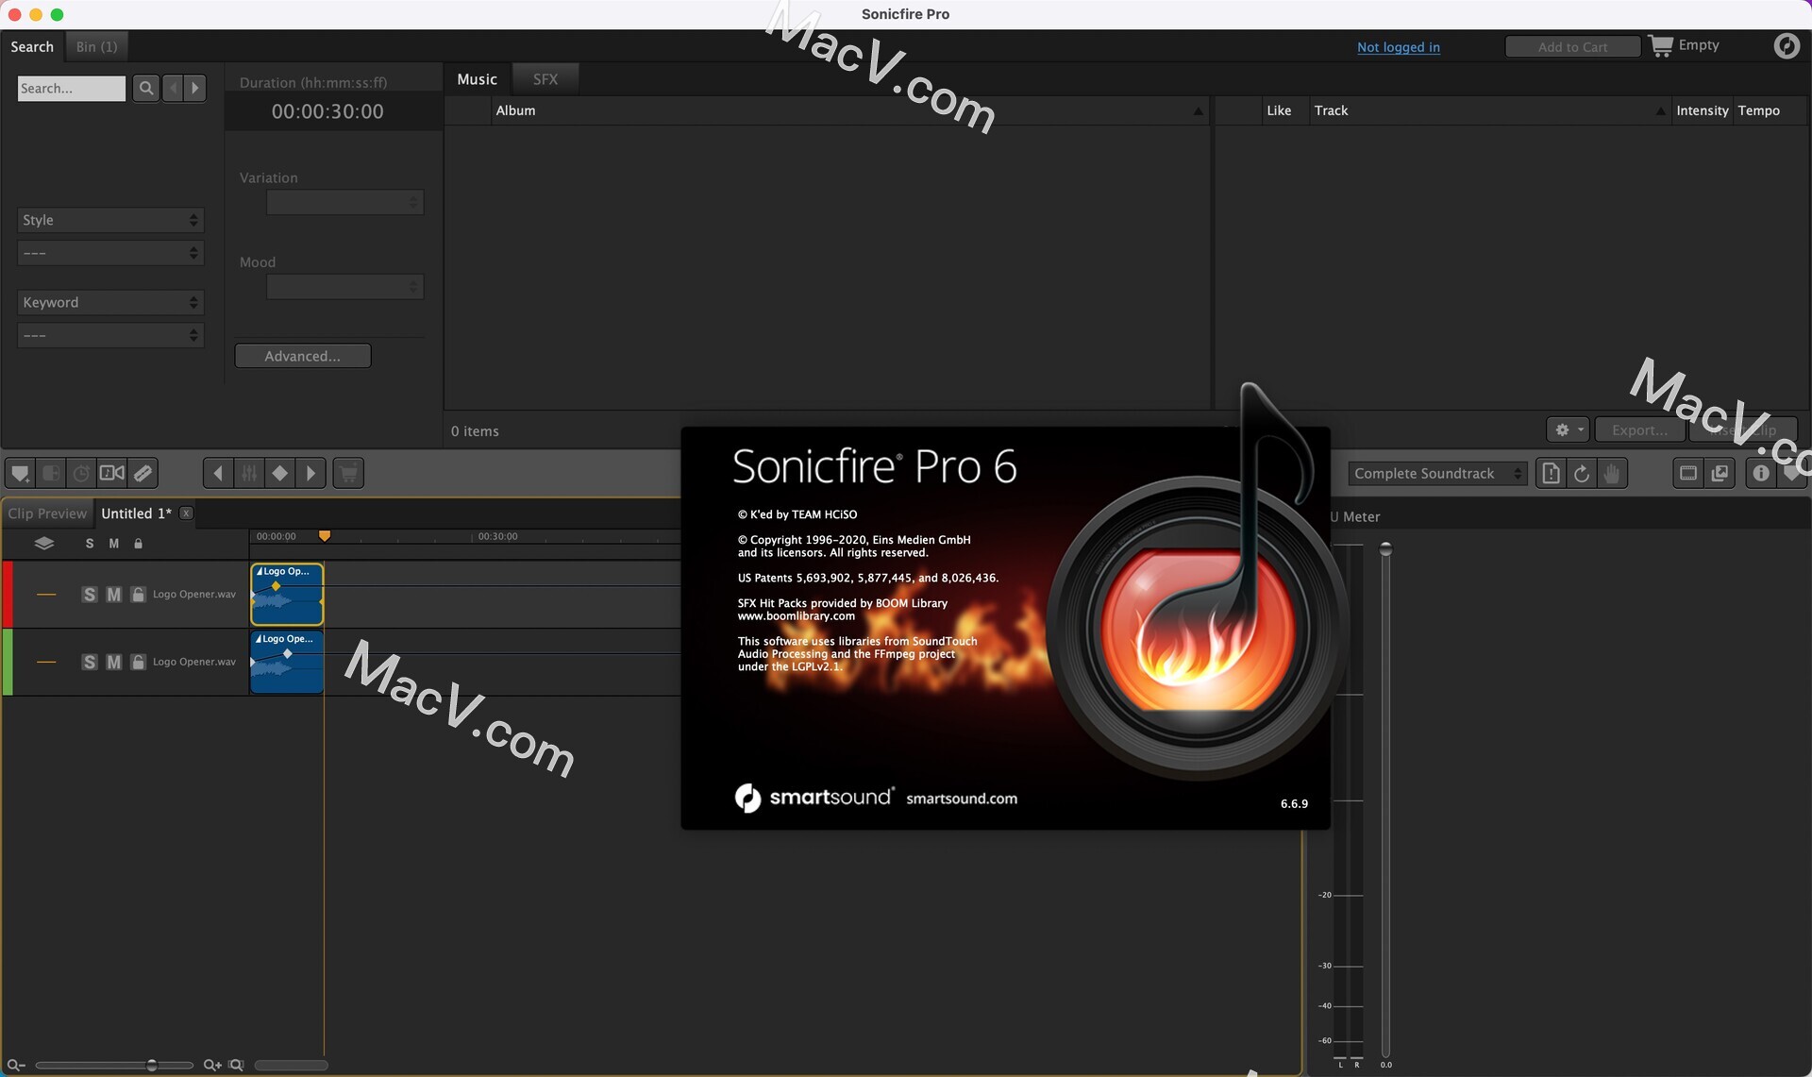The image size is (1812, 1077).
Task: Solo the second Logo Opener.wav track
Action: [90, 662]
